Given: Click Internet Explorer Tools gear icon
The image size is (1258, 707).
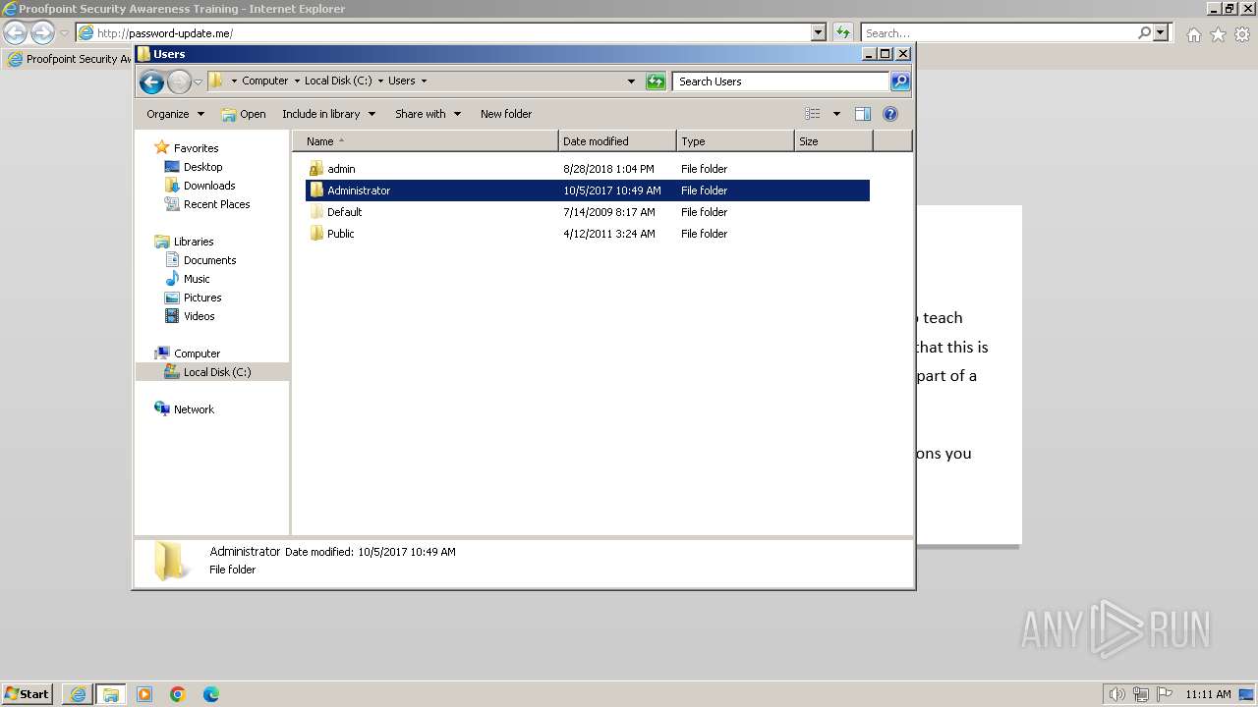Looking at the screenshot, I should click(1242, 34).
